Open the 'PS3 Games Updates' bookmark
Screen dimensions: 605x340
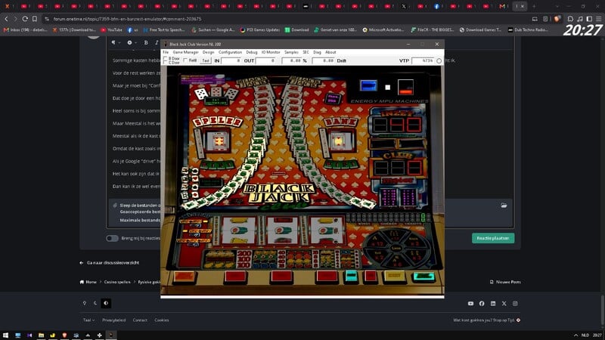pos(259,29)
